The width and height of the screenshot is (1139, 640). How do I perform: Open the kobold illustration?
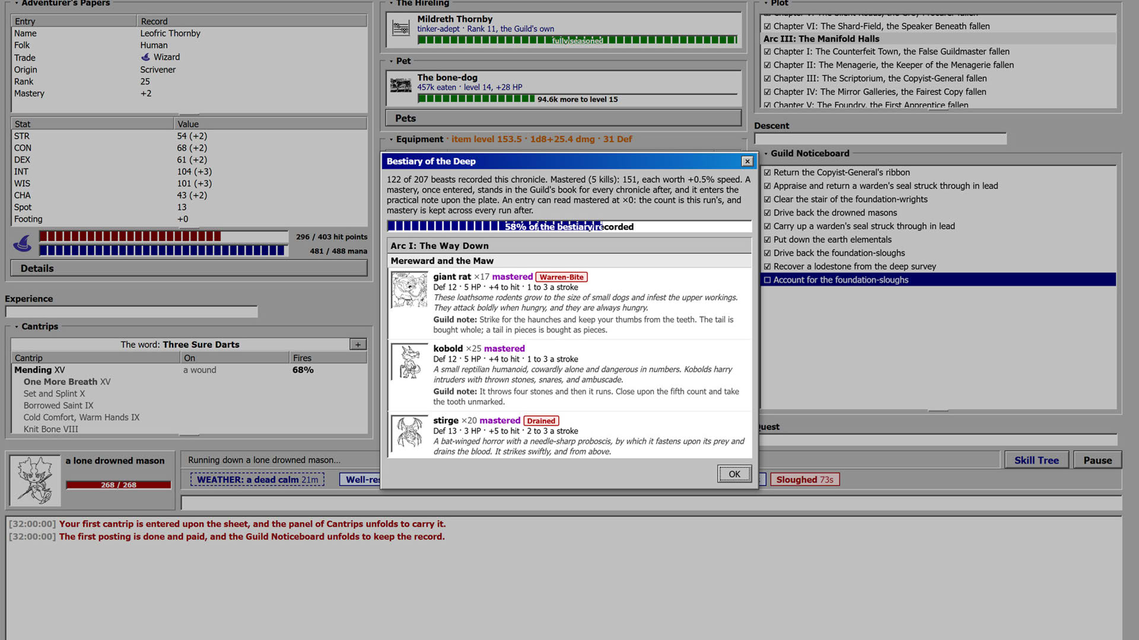[x=409, y=362]
